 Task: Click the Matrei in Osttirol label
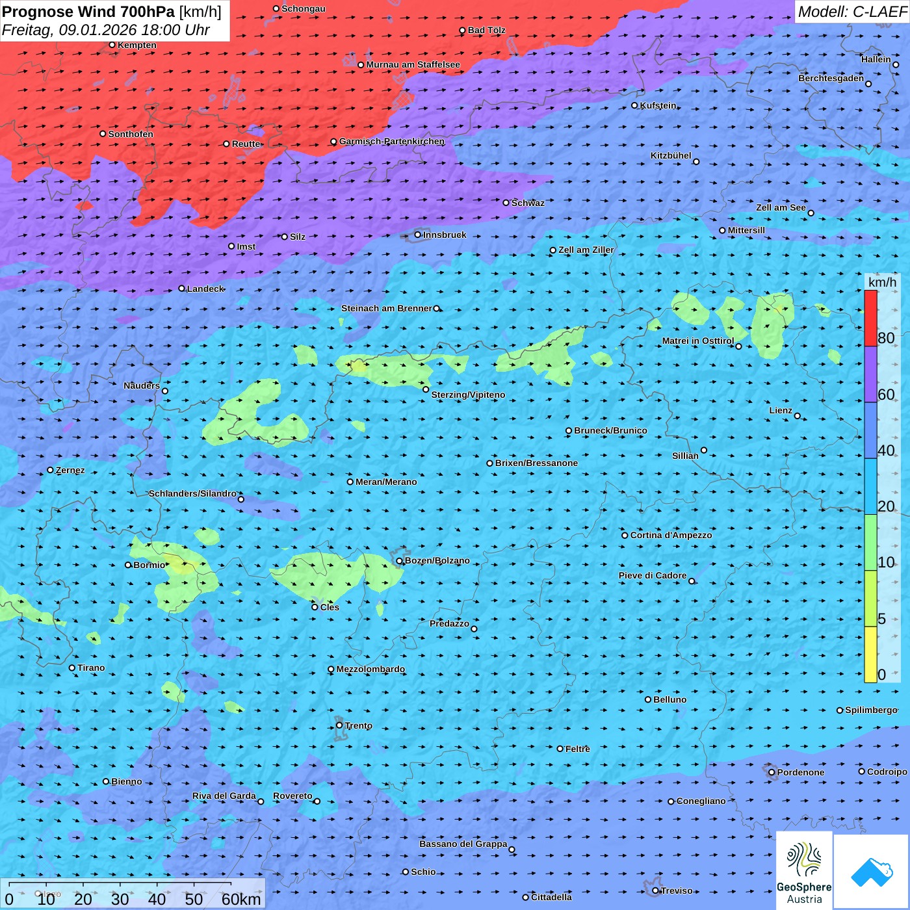(x=698, y=341)
